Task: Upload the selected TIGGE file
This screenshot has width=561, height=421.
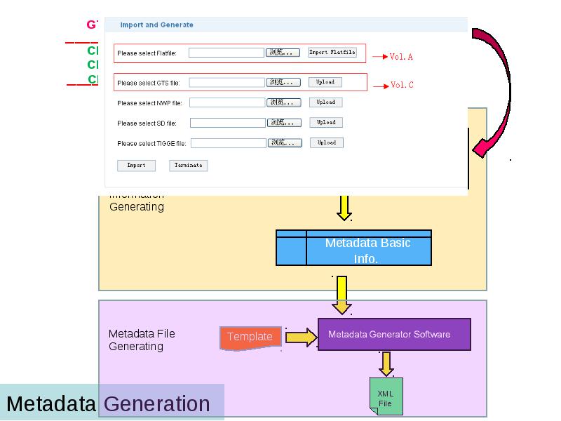Action: pyautogui.click(x=327, y=142)
